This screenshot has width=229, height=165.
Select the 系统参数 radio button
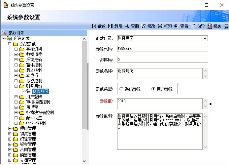point(121,89)
